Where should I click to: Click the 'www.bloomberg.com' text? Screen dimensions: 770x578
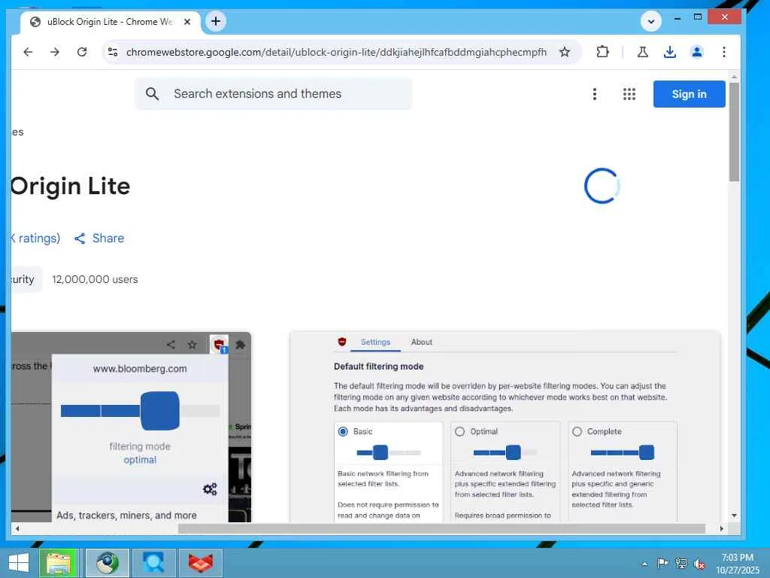(x=140, y=369)
